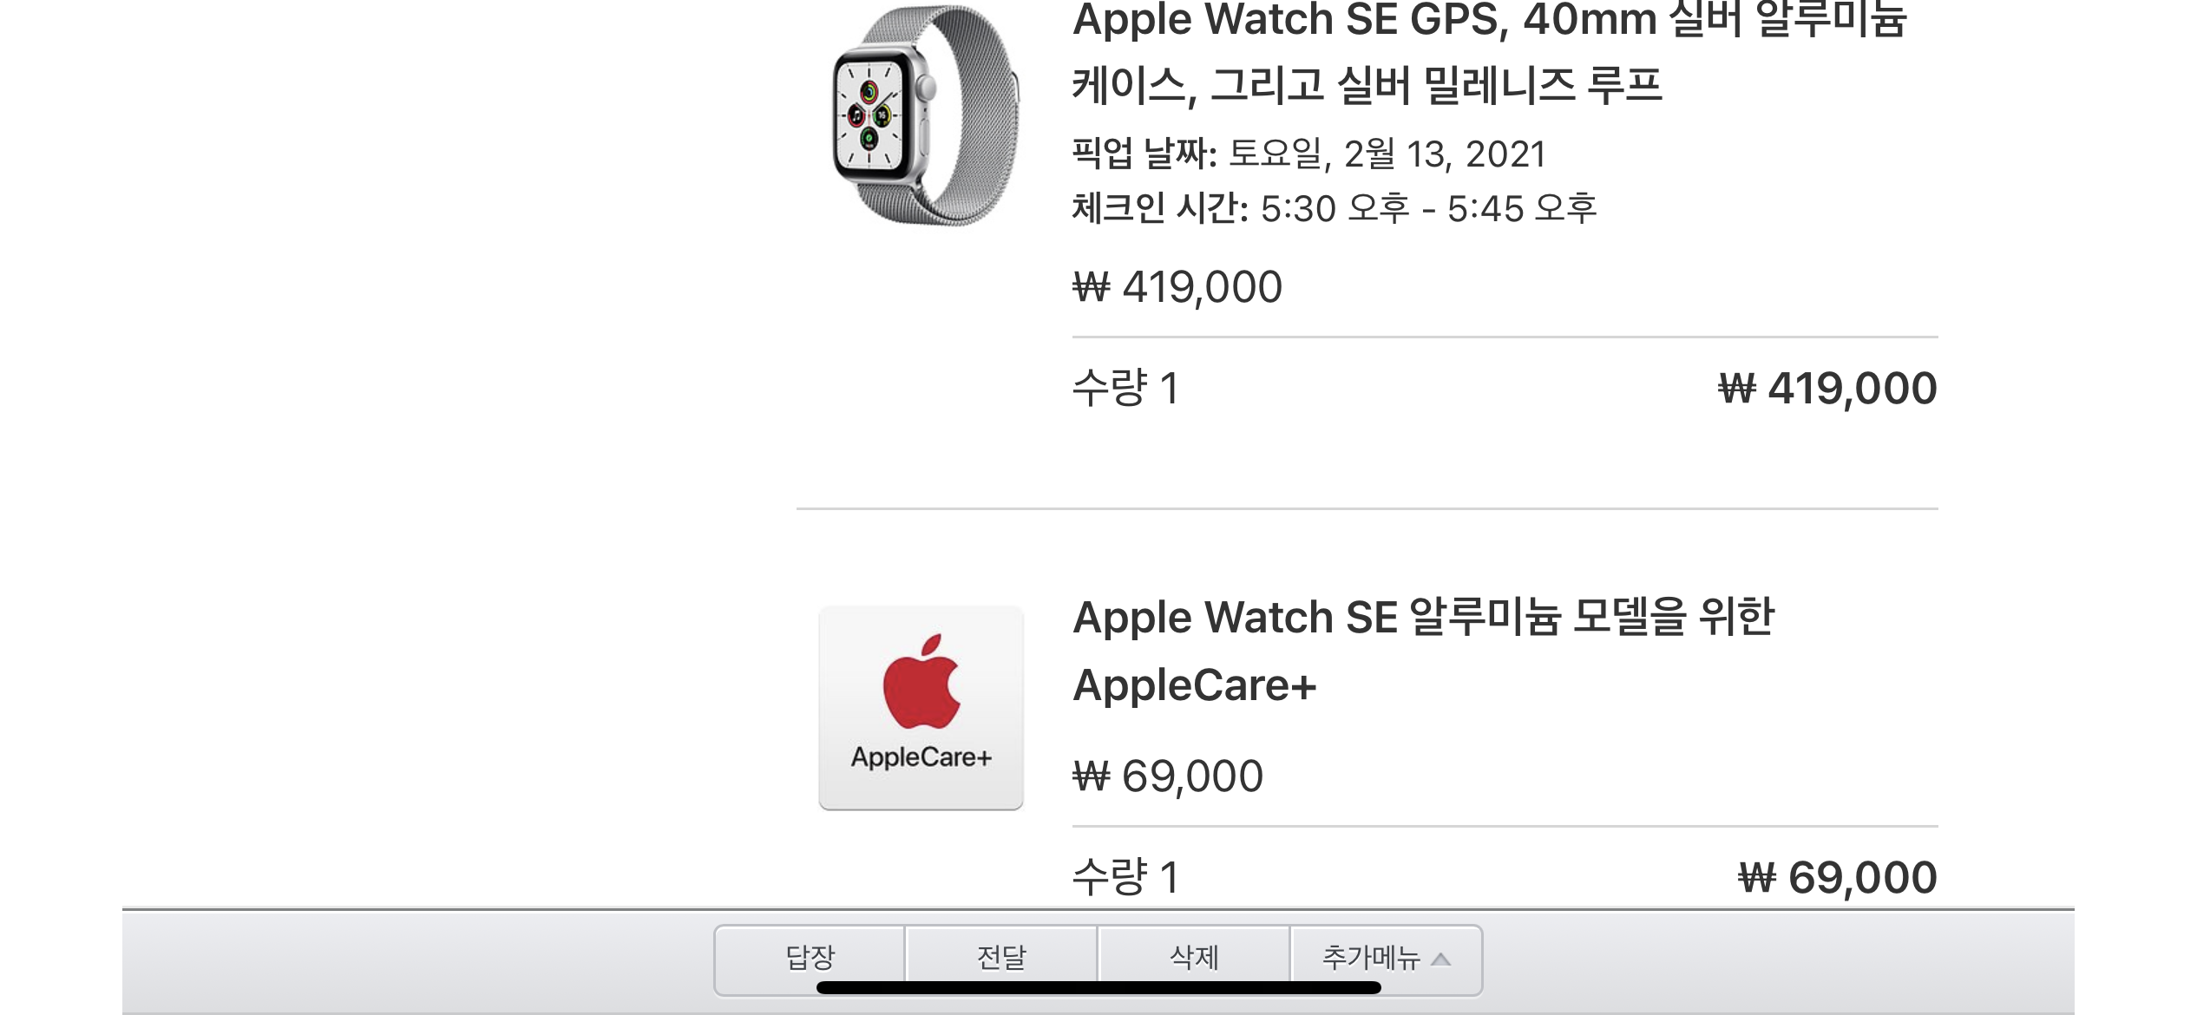The height and width of the screenshot is (1015, 2197).
Task: Click the 전달 (forward) button
Action: coord(1001,959)
